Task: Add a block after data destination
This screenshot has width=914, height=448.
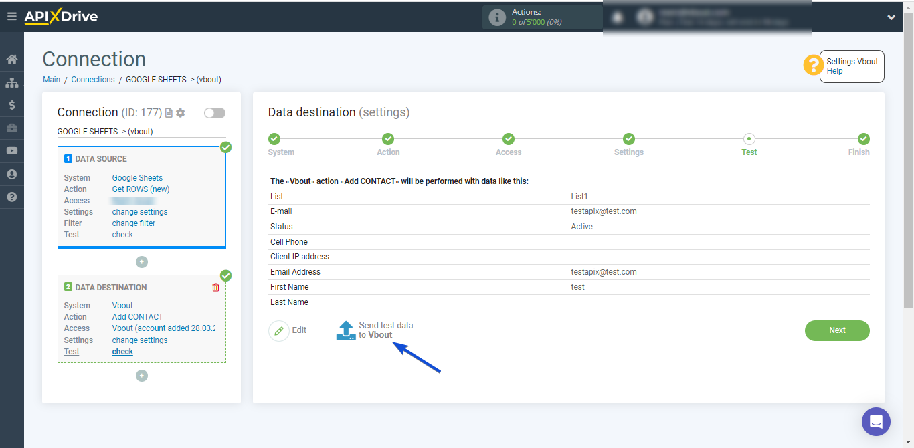Action: pos(141,376)
